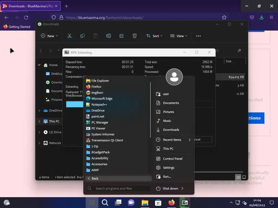The height and width of the screenshot is (208, 278).
Task: Select Network in the navigation pane
Action: [x=52, y=143]
